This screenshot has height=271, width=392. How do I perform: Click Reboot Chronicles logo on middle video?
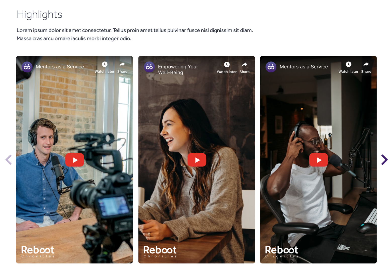(x=160, y=252)
